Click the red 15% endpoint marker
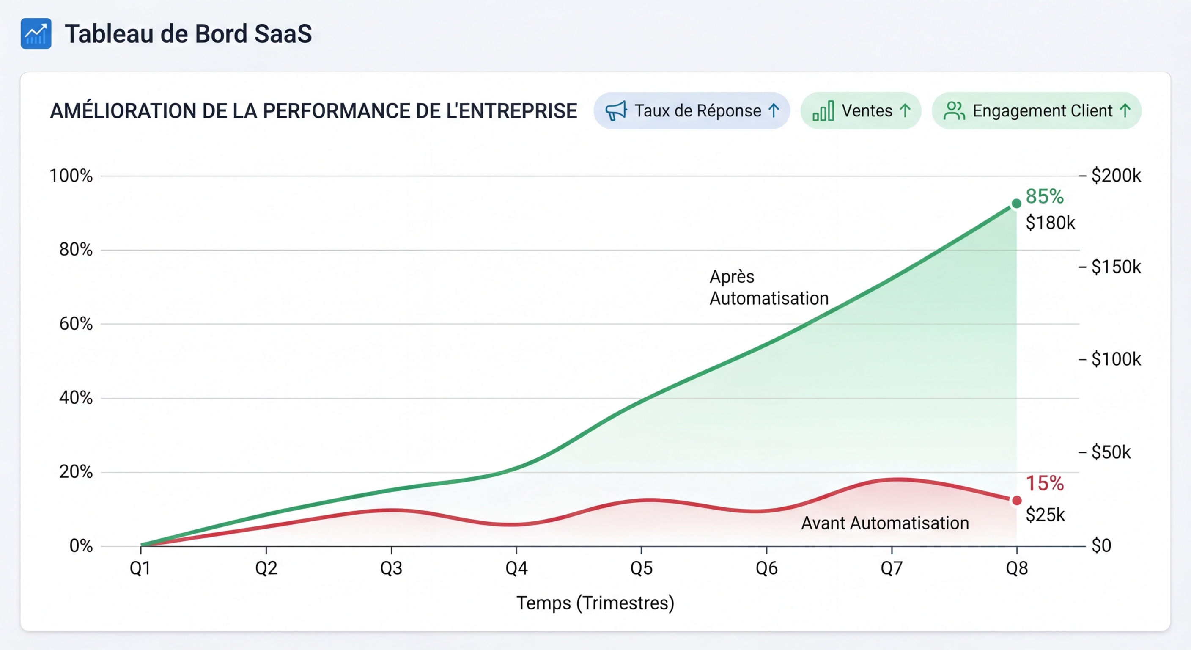Screen dimensions: 1191x650 (1017, 501)
